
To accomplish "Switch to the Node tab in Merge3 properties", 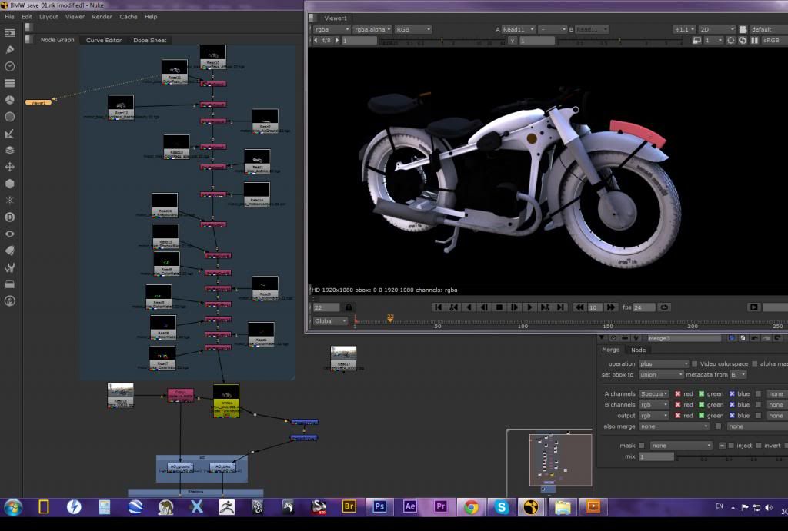I will 638,350.
